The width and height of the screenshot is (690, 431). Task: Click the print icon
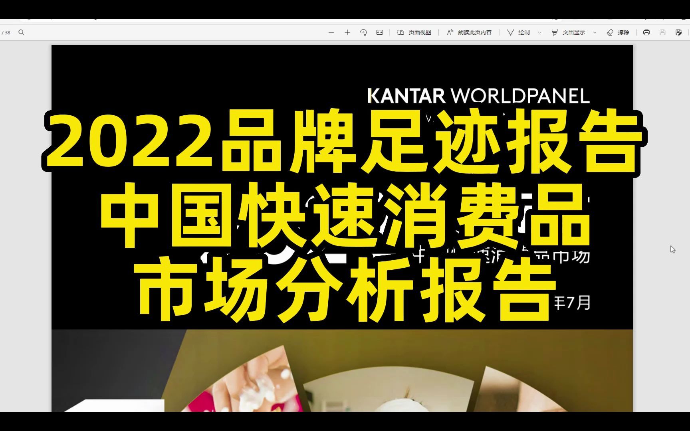(646, 32)
